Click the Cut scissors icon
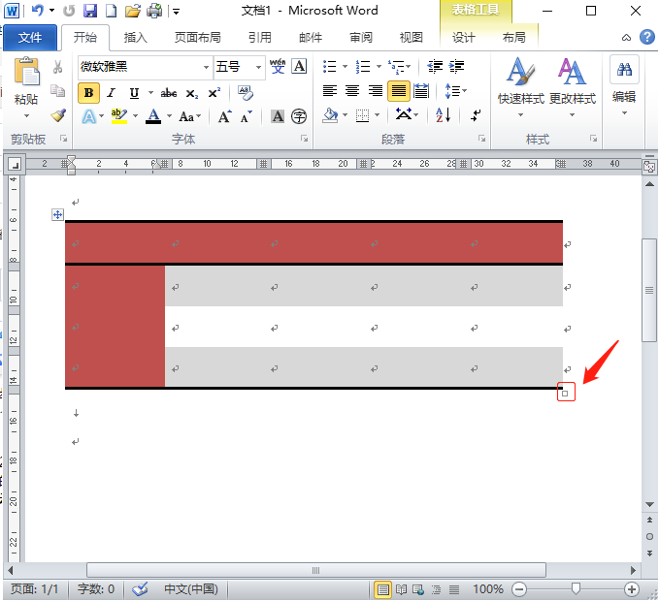Screen dimensions: 659x601 point(57,66)
